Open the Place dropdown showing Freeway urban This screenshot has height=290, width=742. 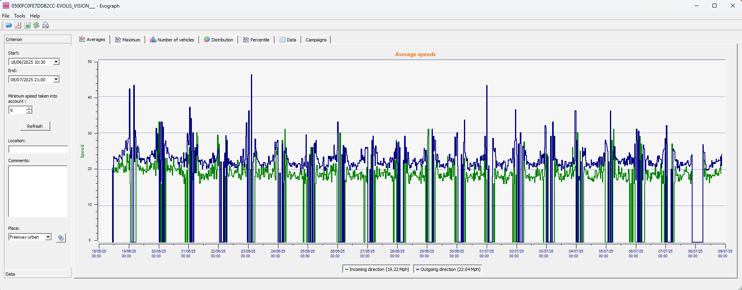48,237
